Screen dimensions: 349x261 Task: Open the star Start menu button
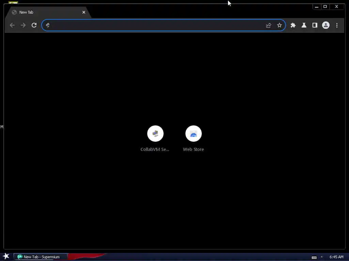click(x=6, y=256)
